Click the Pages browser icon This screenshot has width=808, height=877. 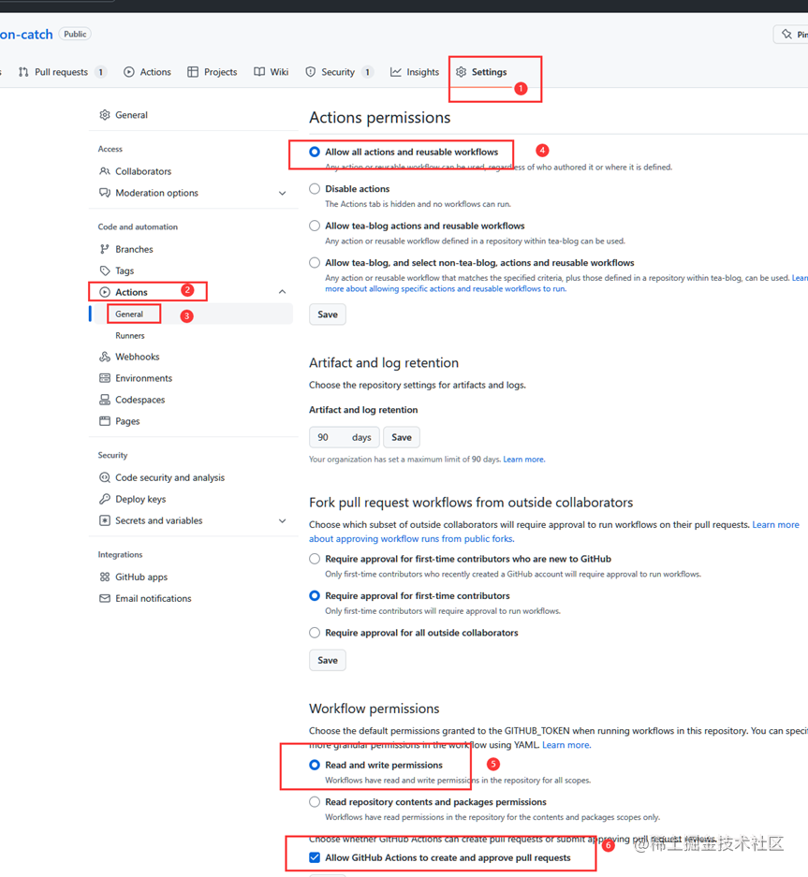pyautogui.click(x=105, y=421)
